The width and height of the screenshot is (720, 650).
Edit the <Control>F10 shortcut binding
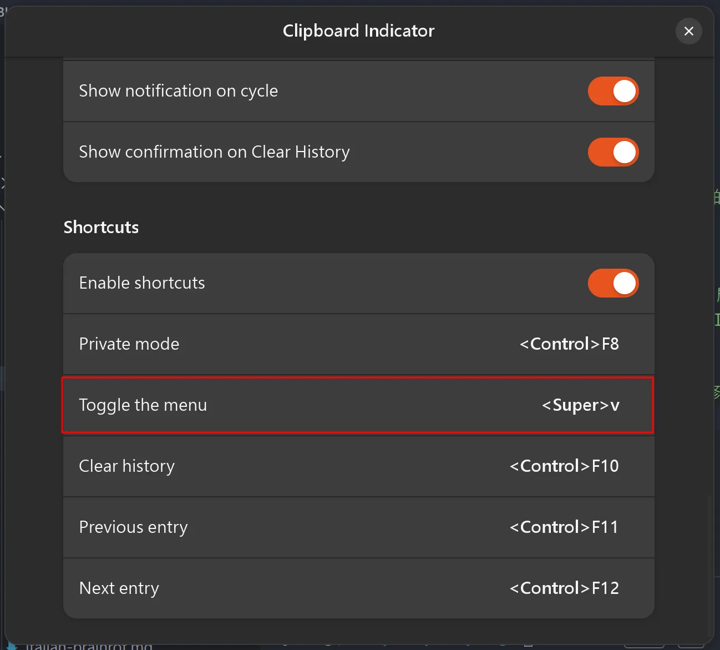564,466
